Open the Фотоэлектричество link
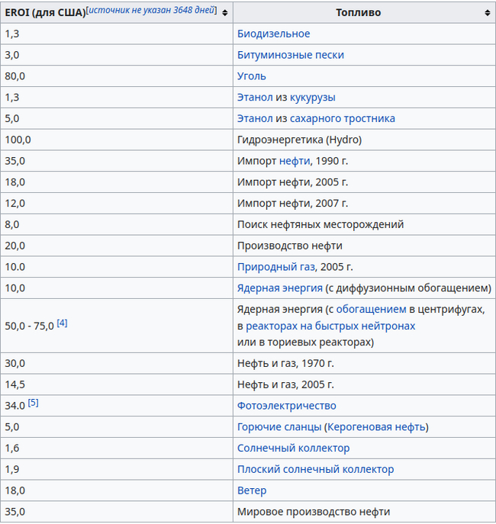The height and width of the screenshot is (524, 496). click(x=286, y=406)
